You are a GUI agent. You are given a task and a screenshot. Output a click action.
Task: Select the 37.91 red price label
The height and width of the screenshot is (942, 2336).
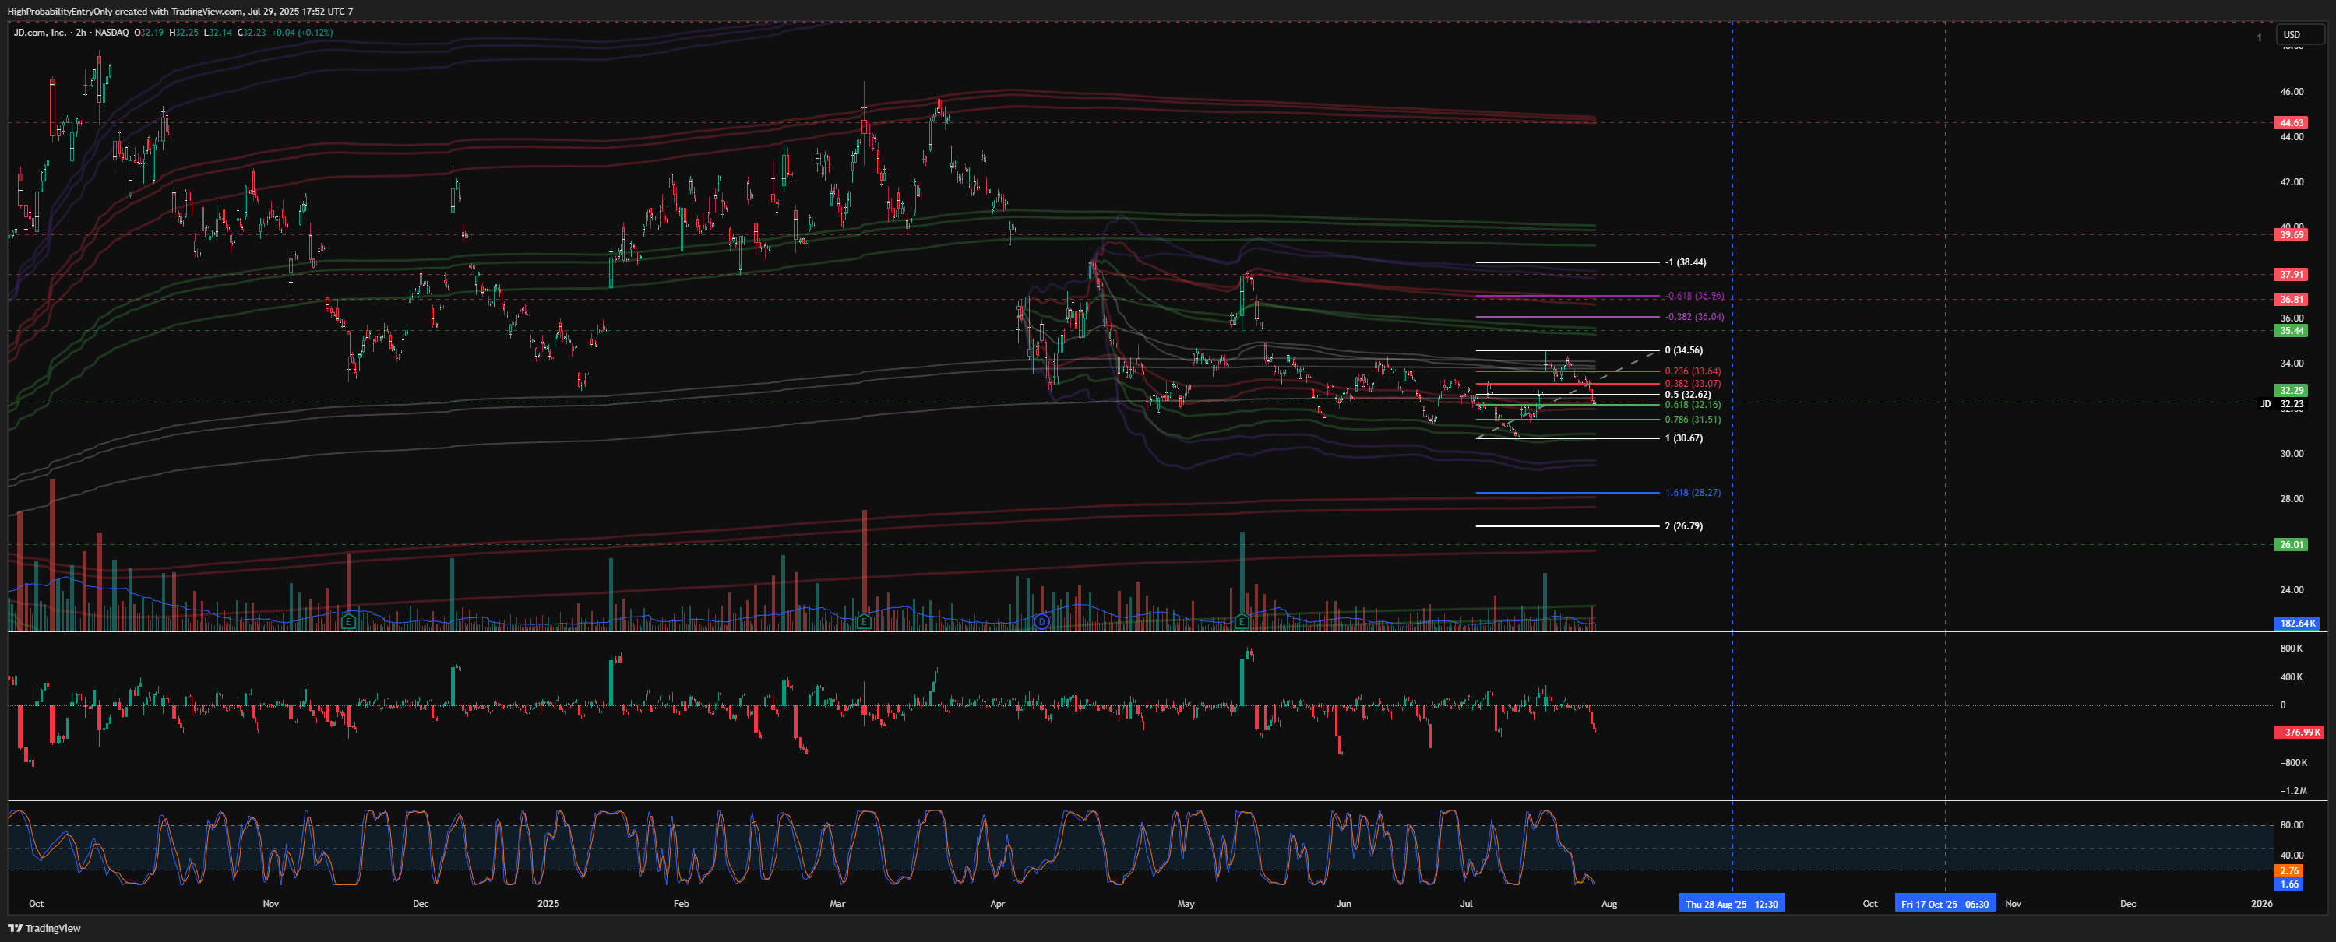2291,274
